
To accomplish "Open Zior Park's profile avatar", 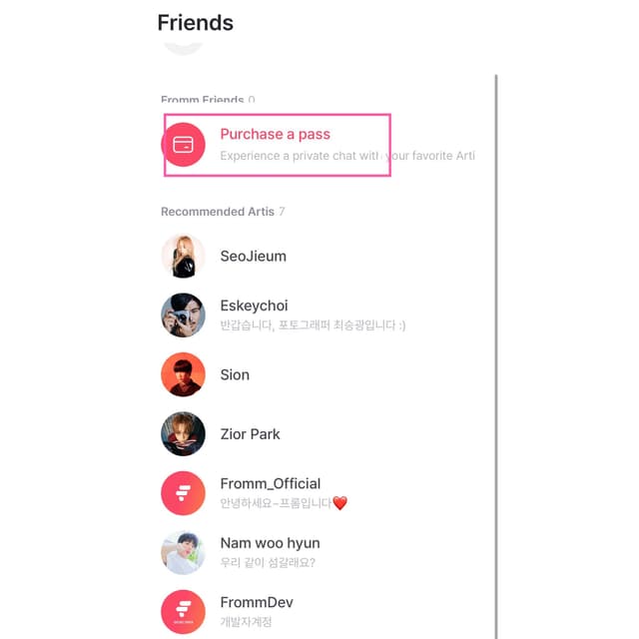I will coord(183,434).
